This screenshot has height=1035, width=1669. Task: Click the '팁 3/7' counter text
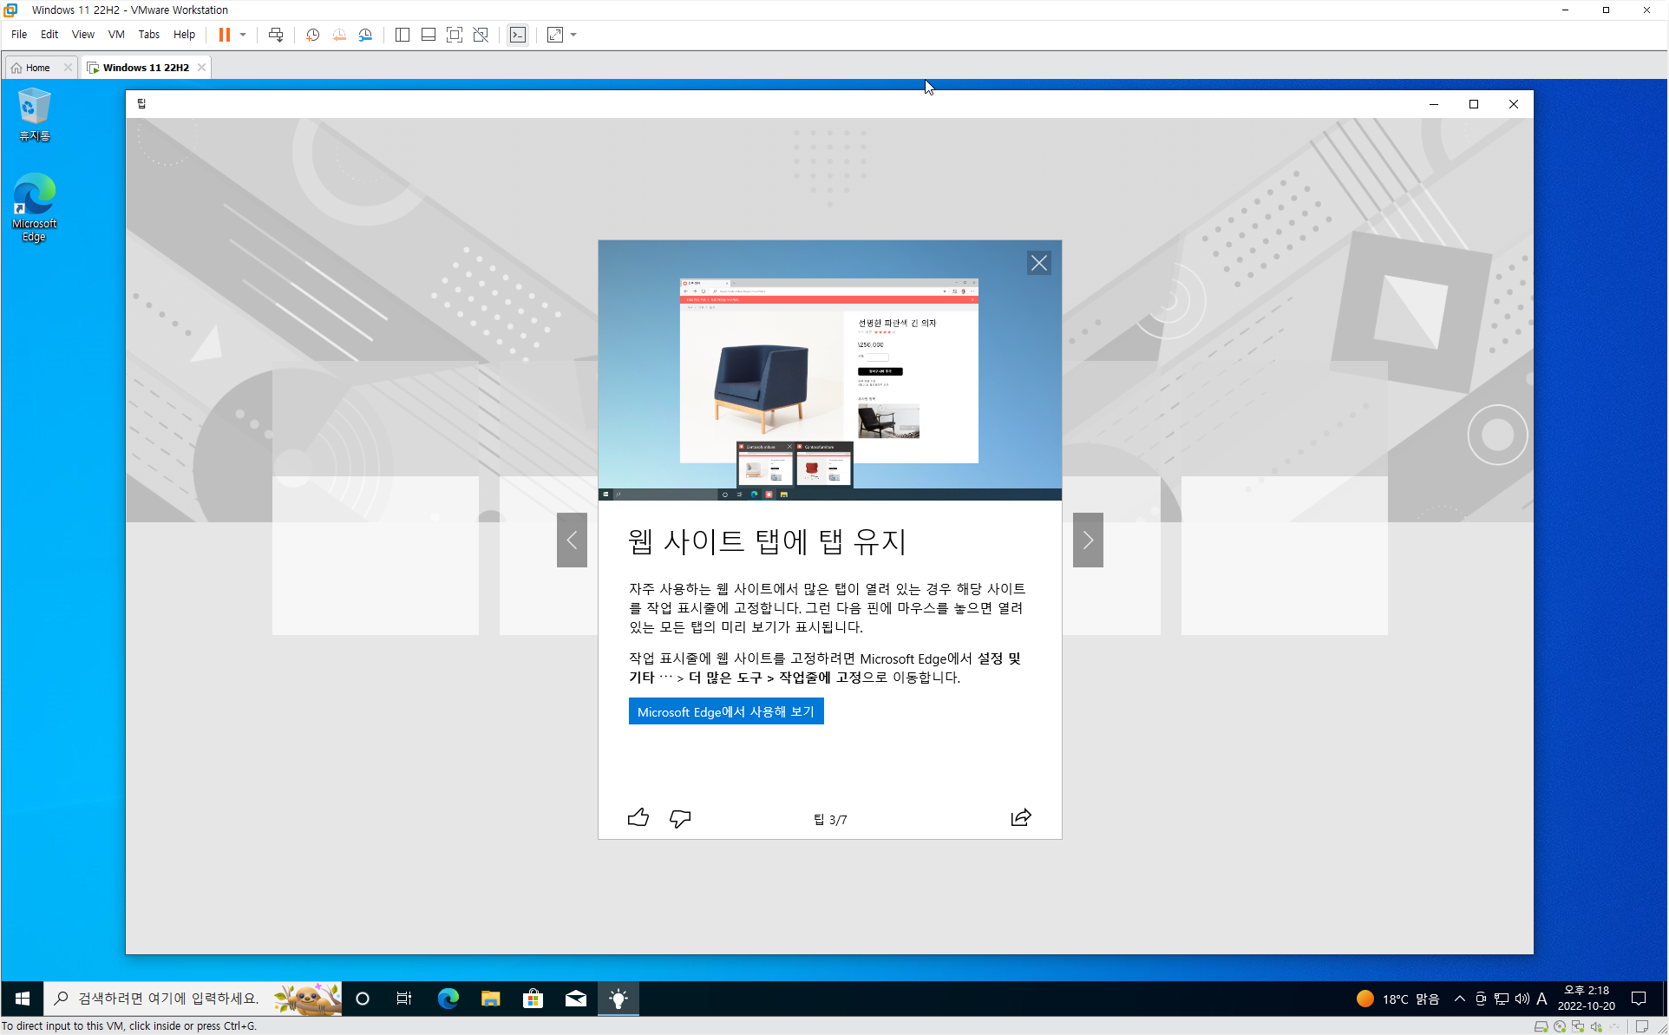click(830, 819)
